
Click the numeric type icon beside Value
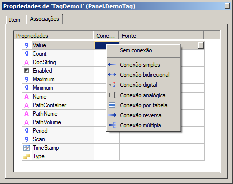[x=27, y=45]
